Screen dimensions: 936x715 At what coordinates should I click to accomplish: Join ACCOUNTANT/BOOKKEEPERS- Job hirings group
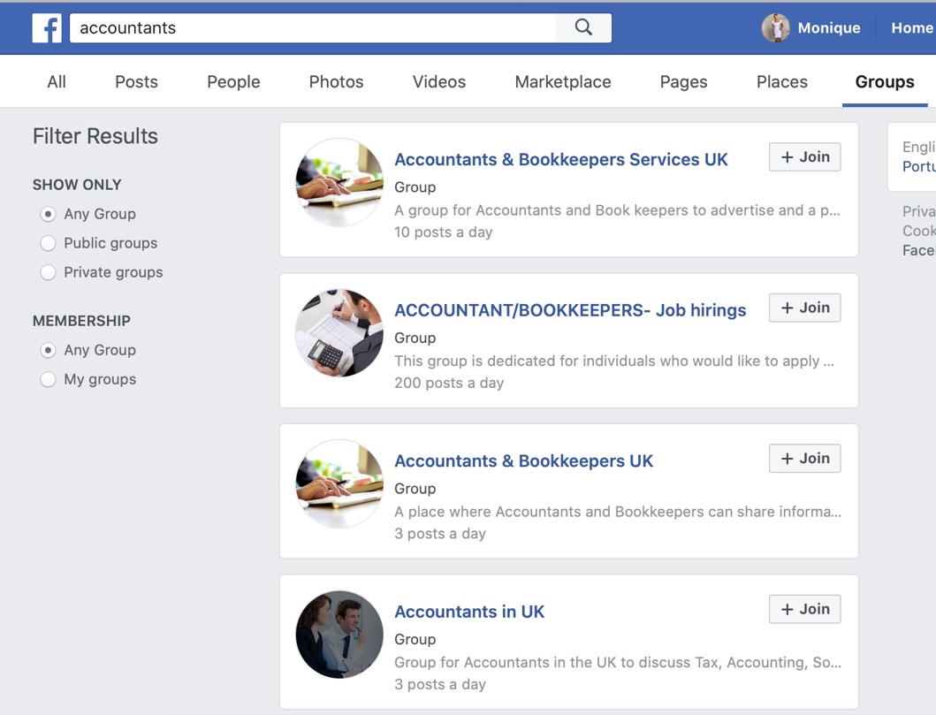[804, 308]
